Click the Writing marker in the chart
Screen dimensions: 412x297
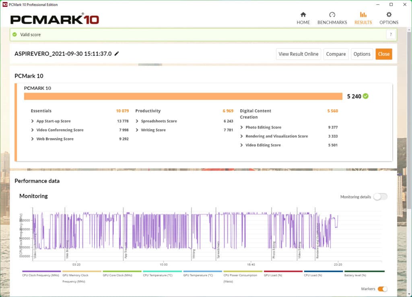coord(194,254)
